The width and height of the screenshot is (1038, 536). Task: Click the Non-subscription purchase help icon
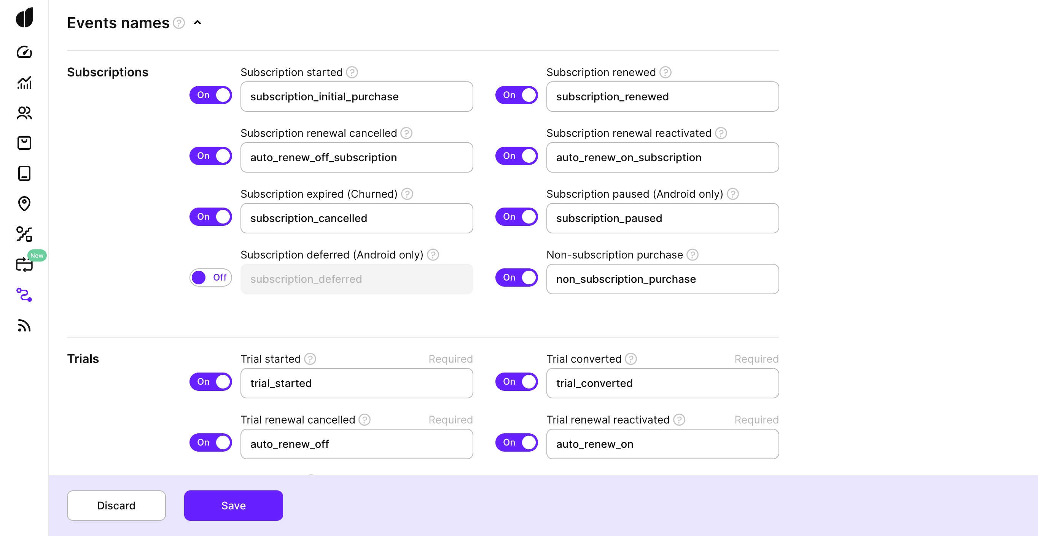[693, 255]
